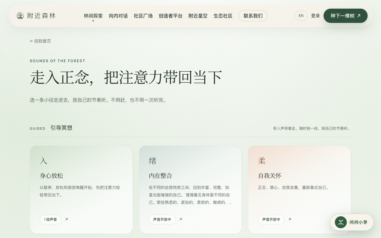This screenshot has width=381, height=238.
Task: Open the 向内对话 nav item
Action: tap(118, 16)
